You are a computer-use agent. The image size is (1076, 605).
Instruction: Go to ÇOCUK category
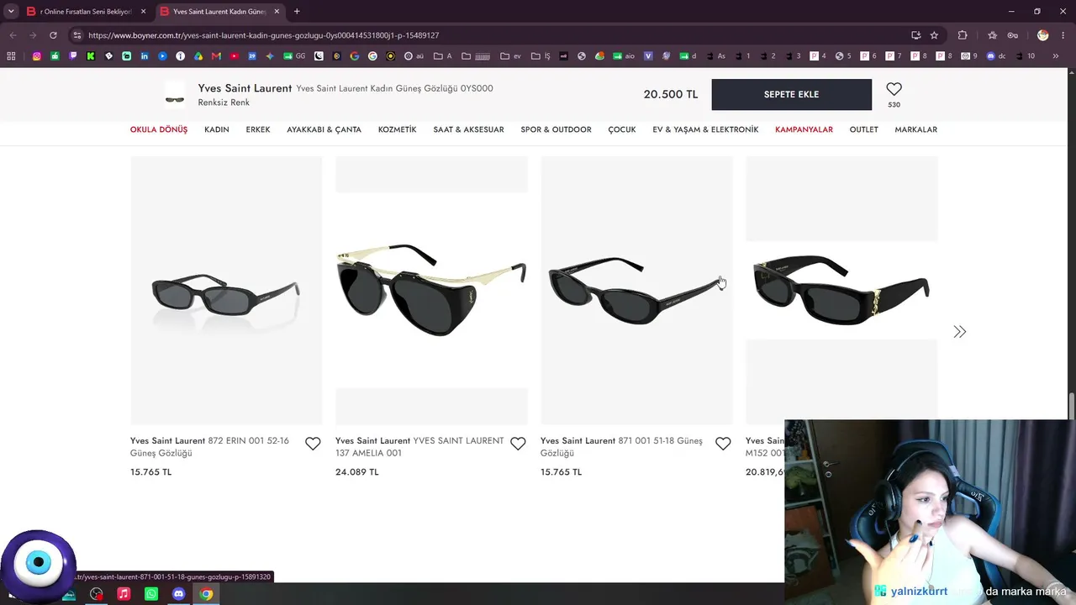tap(622, 129)
